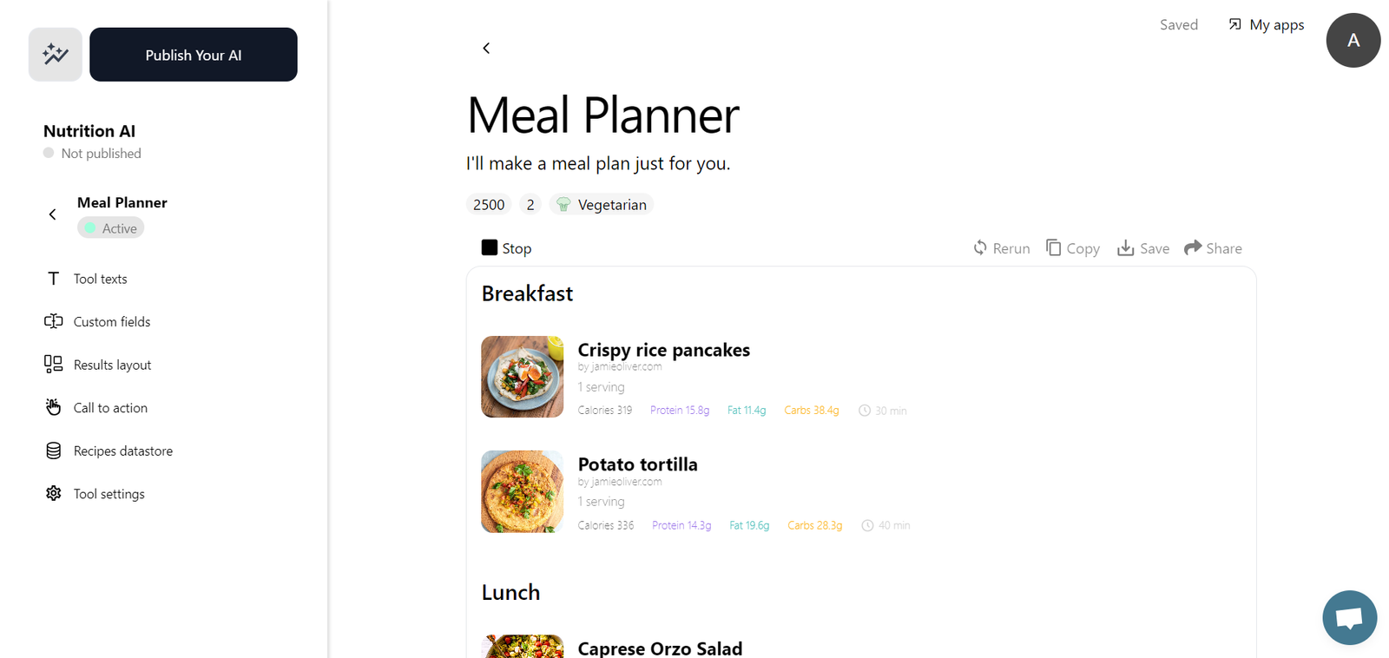The image size is (1389, 658).
Task: Open the user account avatar menu
Action: point(1353,40)
